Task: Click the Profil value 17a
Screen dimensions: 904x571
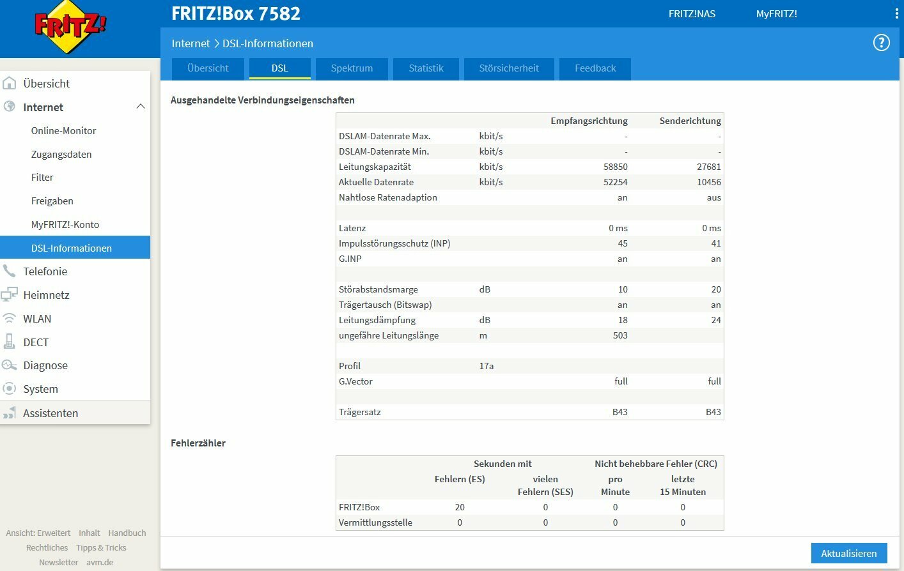Action: 487,366
